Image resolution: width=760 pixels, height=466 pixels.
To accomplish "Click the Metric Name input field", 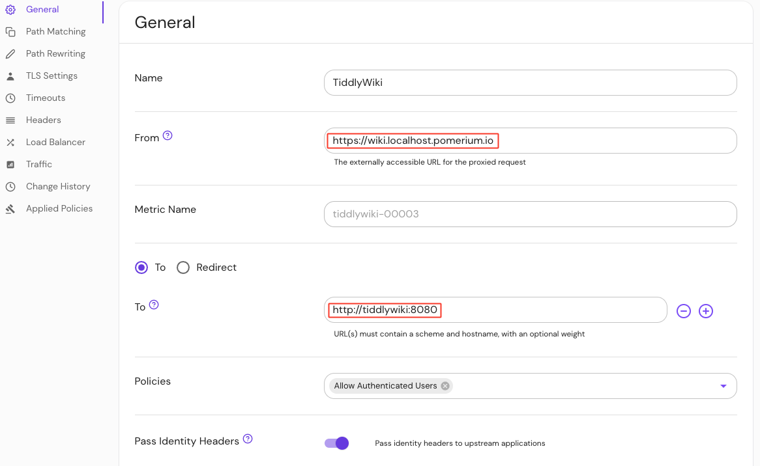I will pos(530,214).
